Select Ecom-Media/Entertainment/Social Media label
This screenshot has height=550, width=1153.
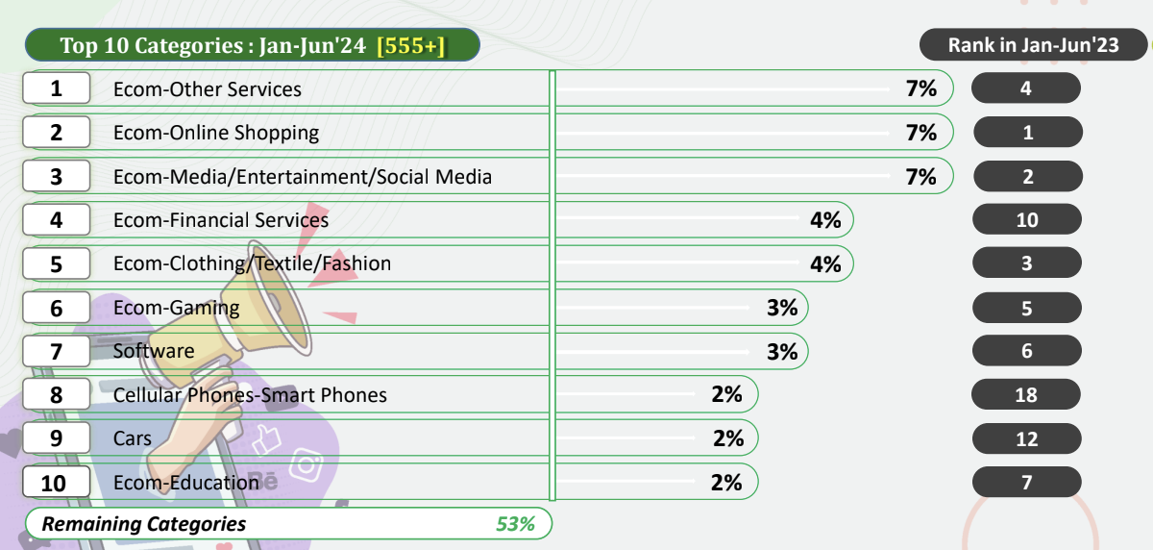click(x=302, y=177)
